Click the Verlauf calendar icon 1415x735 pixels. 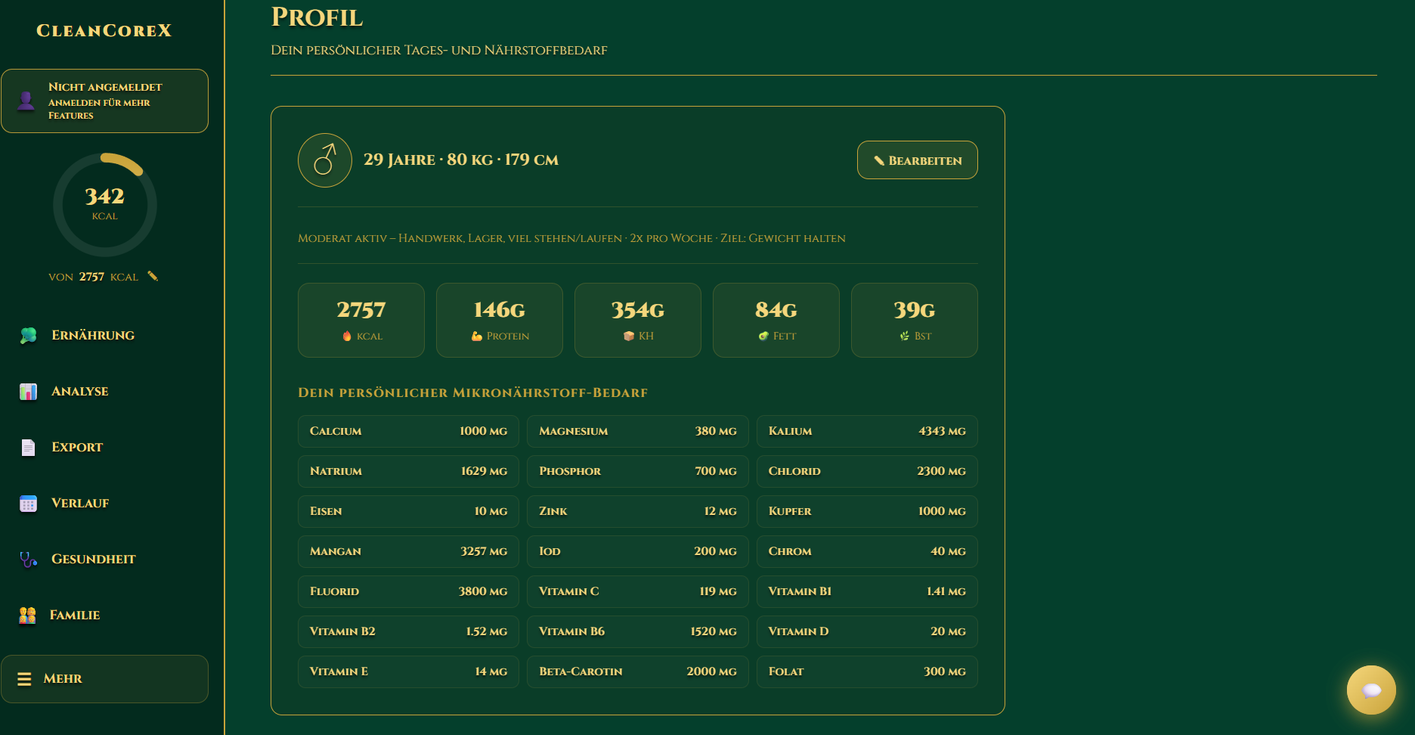tap(28, 503)
